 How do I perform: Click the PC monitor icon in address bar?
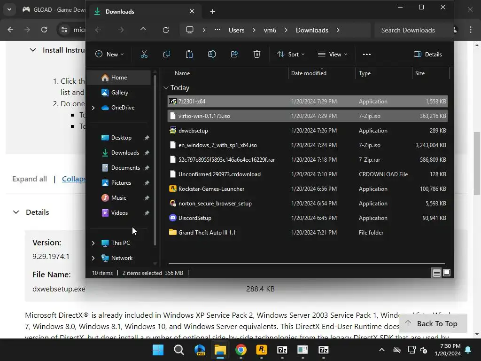pos(190,30)
